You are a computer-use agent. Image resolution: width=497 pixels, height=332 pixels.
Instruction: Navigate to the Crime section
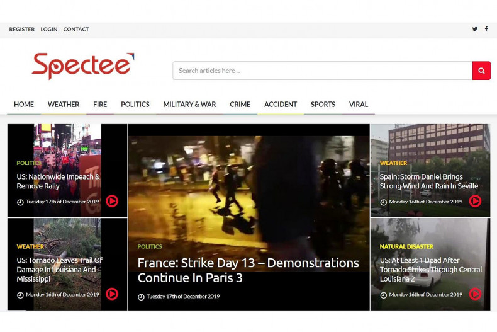coord(240,105)
